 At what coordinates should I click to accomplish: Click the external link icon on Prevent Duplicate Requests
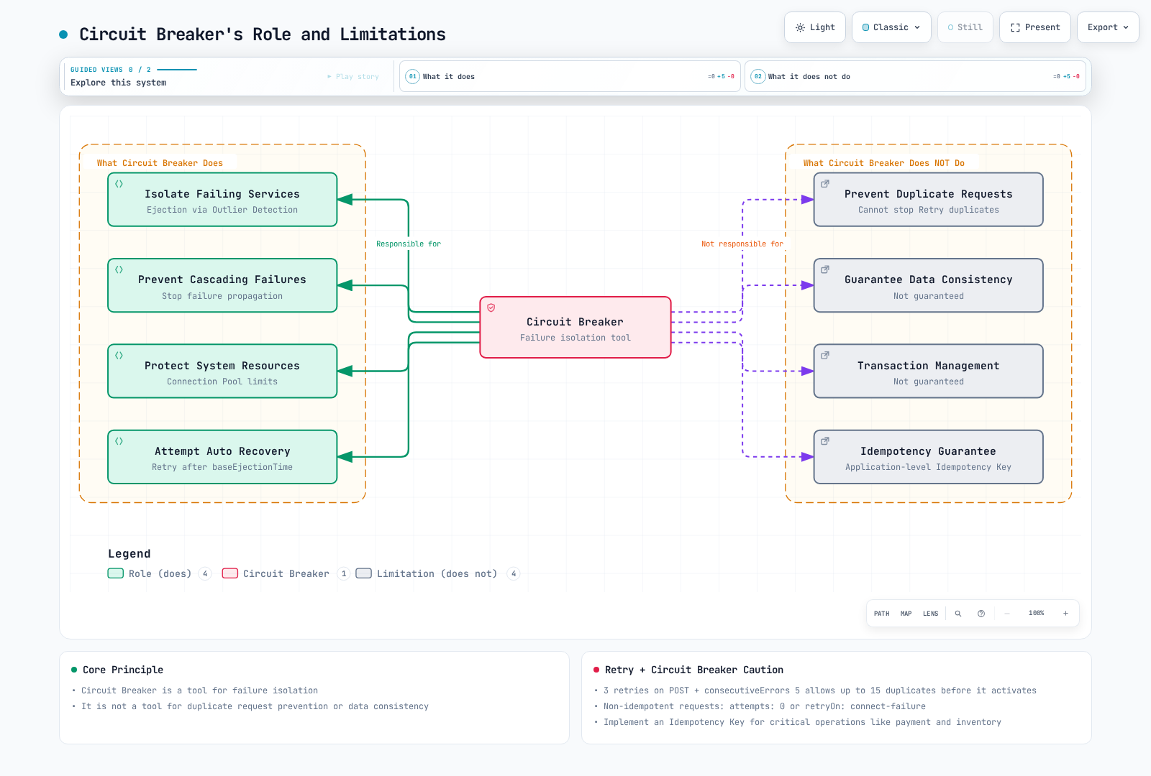coord(825,184)
